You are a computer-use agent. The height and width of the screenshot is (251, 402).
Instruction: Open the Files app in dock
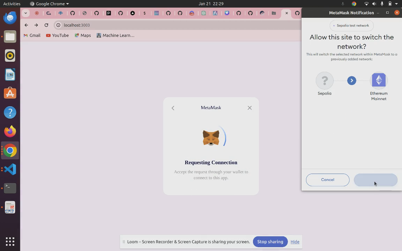[x=10, y=37]
